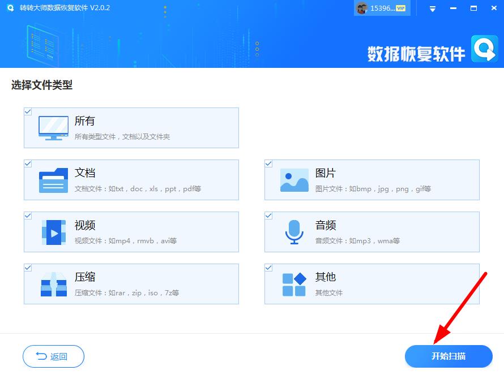Click the zipped archive icon for 压缩
This screenshot has width=504, height=379.
(x=54, y=284)
